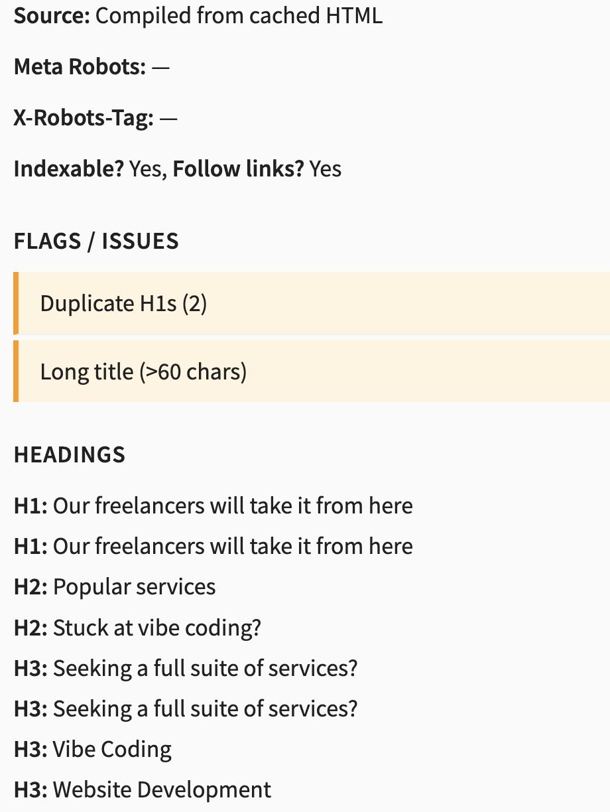
Task: Select the Long title (>60 chars) warning
Action: (143, 372)
